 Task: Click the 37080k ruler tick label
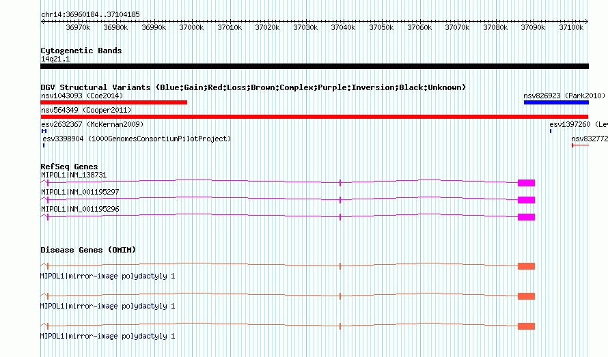(x=495, y=27)
